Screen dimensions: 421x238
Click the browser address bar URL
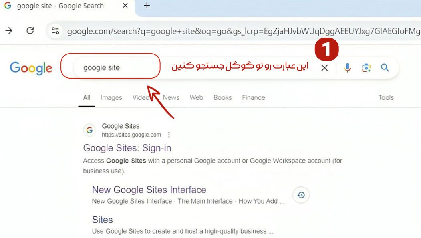coord(240,31)
